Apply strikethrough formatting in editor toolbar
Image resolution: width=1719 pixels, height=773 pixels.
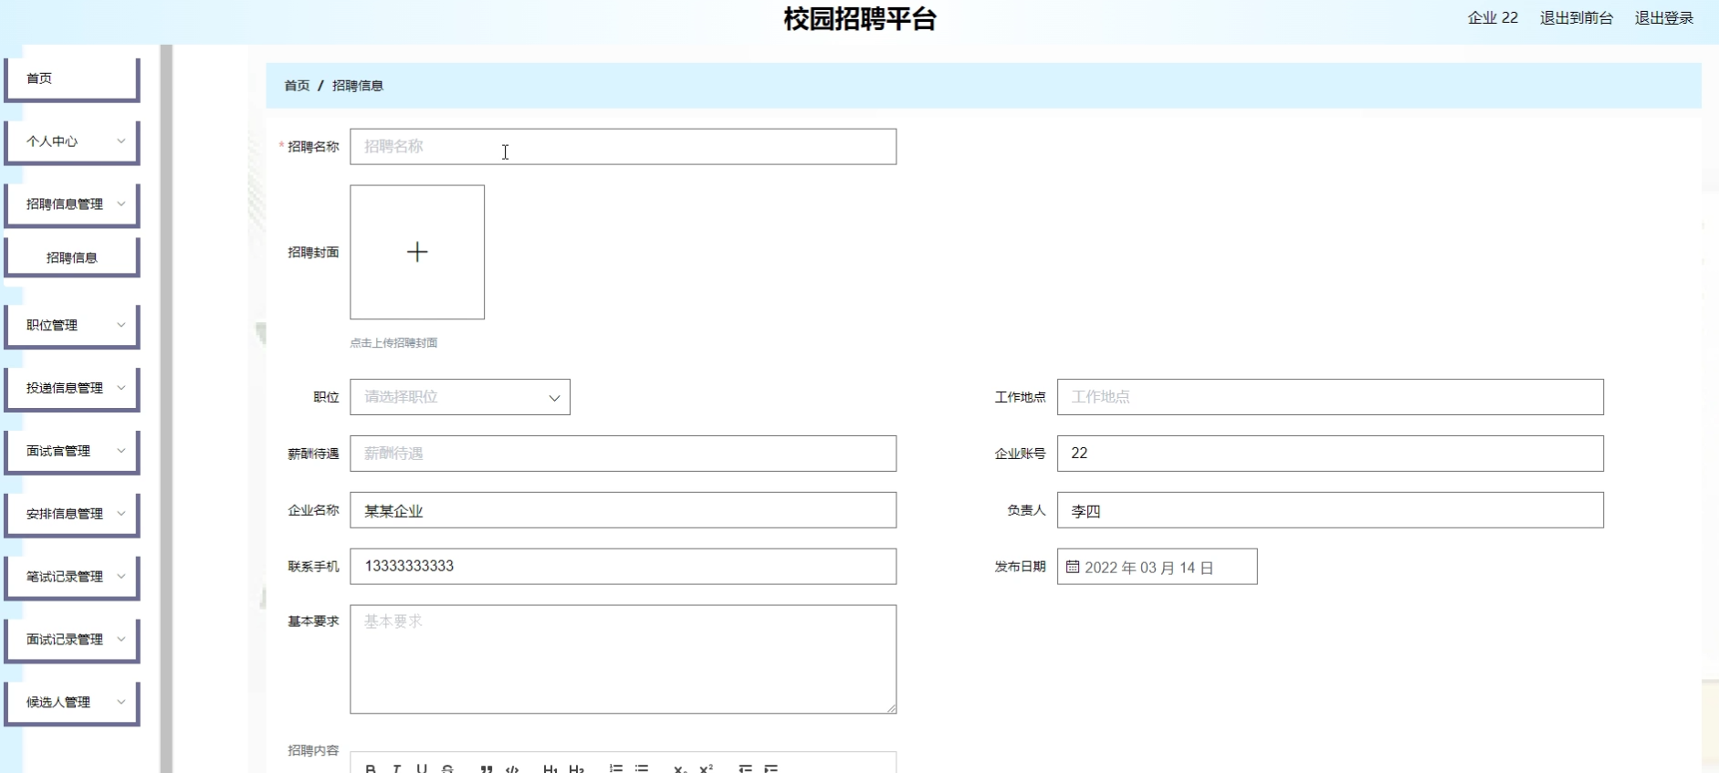[447, 768]
